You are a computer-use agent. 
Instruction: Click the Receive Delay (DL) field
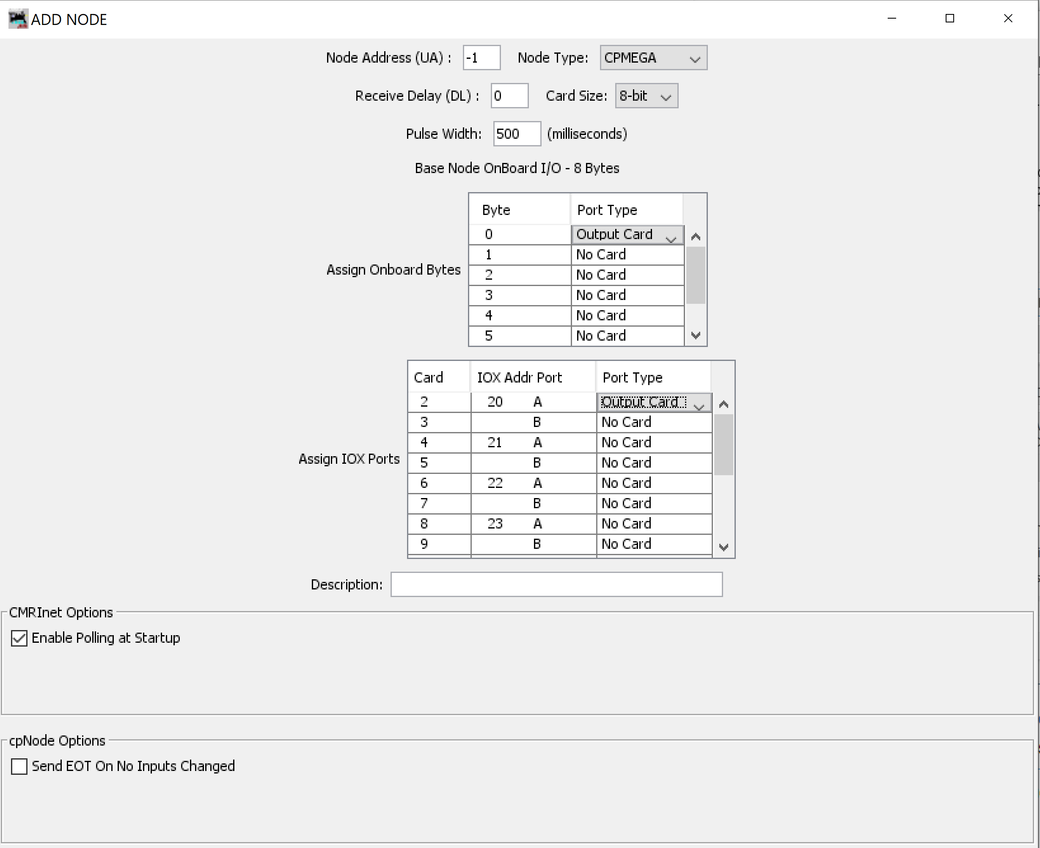point(509,96)
